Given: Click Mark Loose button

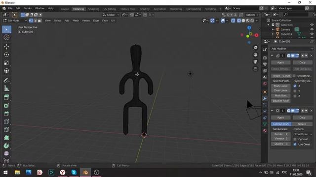Looking at the screenshot, I should (x=280, y=86).
